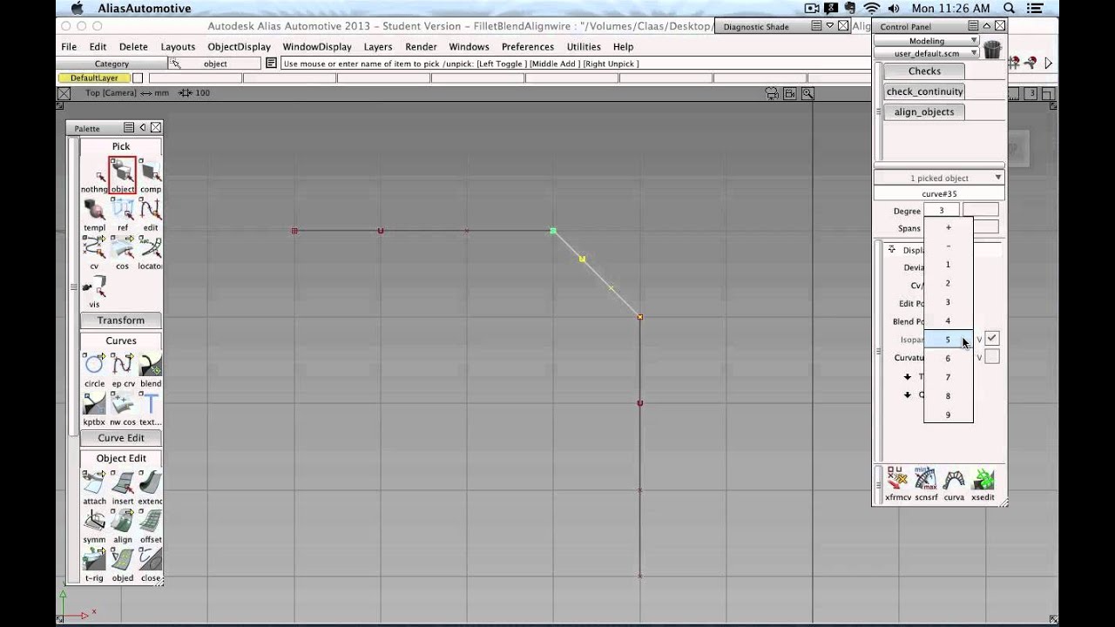This screenshot has height=627, width=1115.
Task: Open the Utilities menu
Action: point(584,47)
